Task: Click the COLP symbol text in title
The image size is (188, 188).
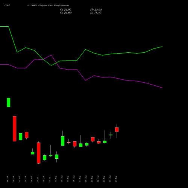Action: coord(7,6)
